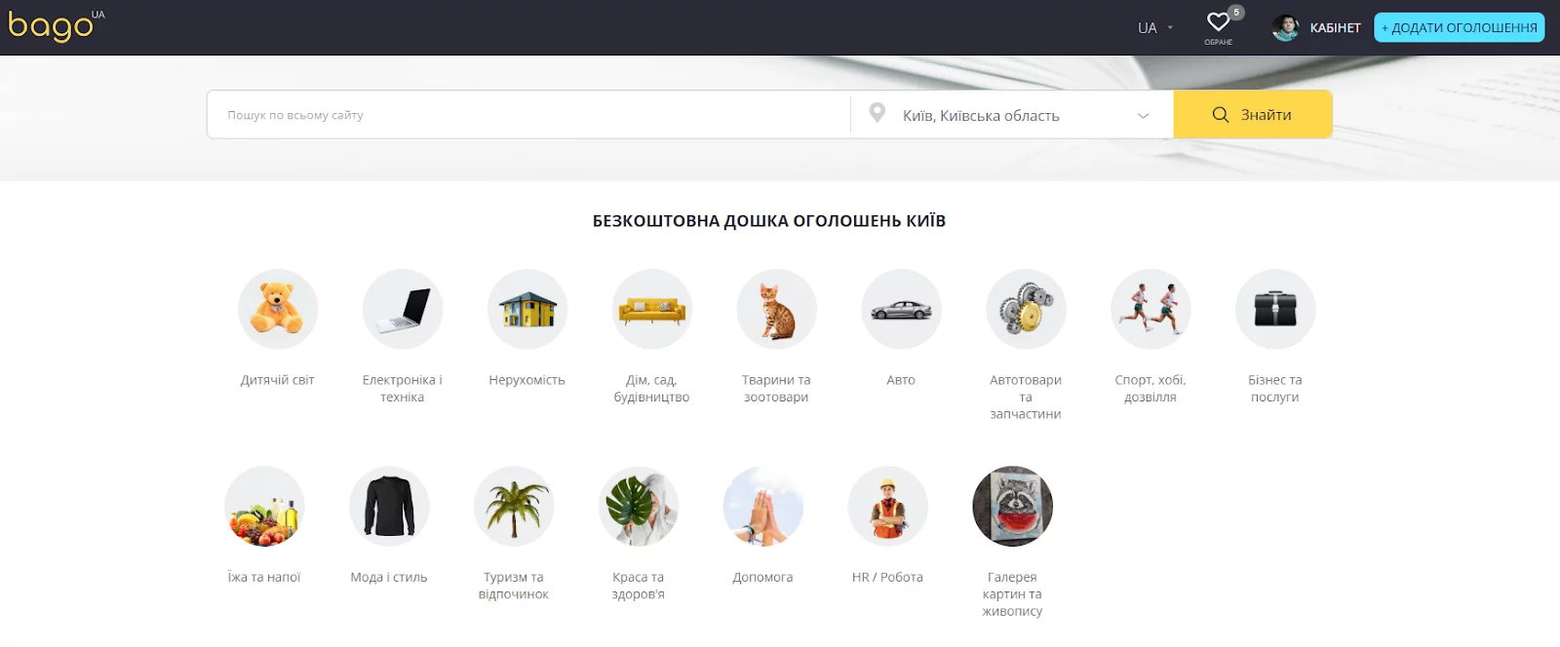Image resolution: width=1560 pixels, height=647 pixels.
Task: Click the gears auto parts icon
Action: [x=1027, y=309]
